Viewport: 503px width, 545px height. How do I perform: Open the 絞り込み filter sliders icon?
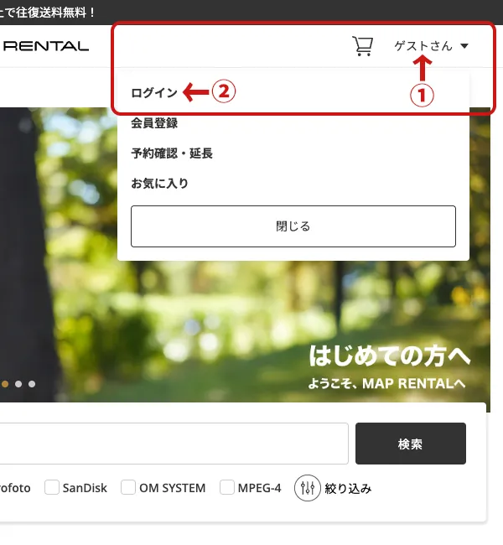coord(307,488)
